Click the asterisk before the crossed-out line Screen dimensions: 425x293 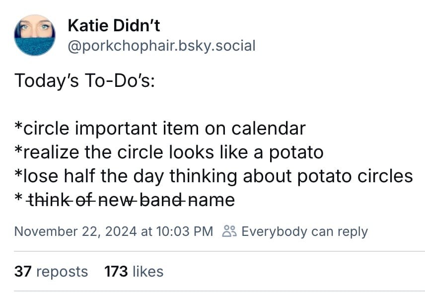[18, 200]
